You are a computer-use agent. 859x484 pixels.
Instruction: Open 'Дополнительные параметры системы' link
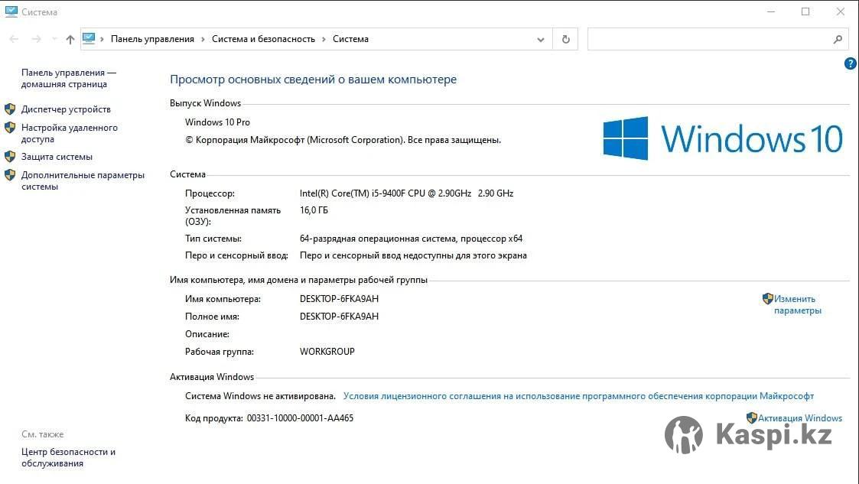pyautogui.click(x=83, y=180)
